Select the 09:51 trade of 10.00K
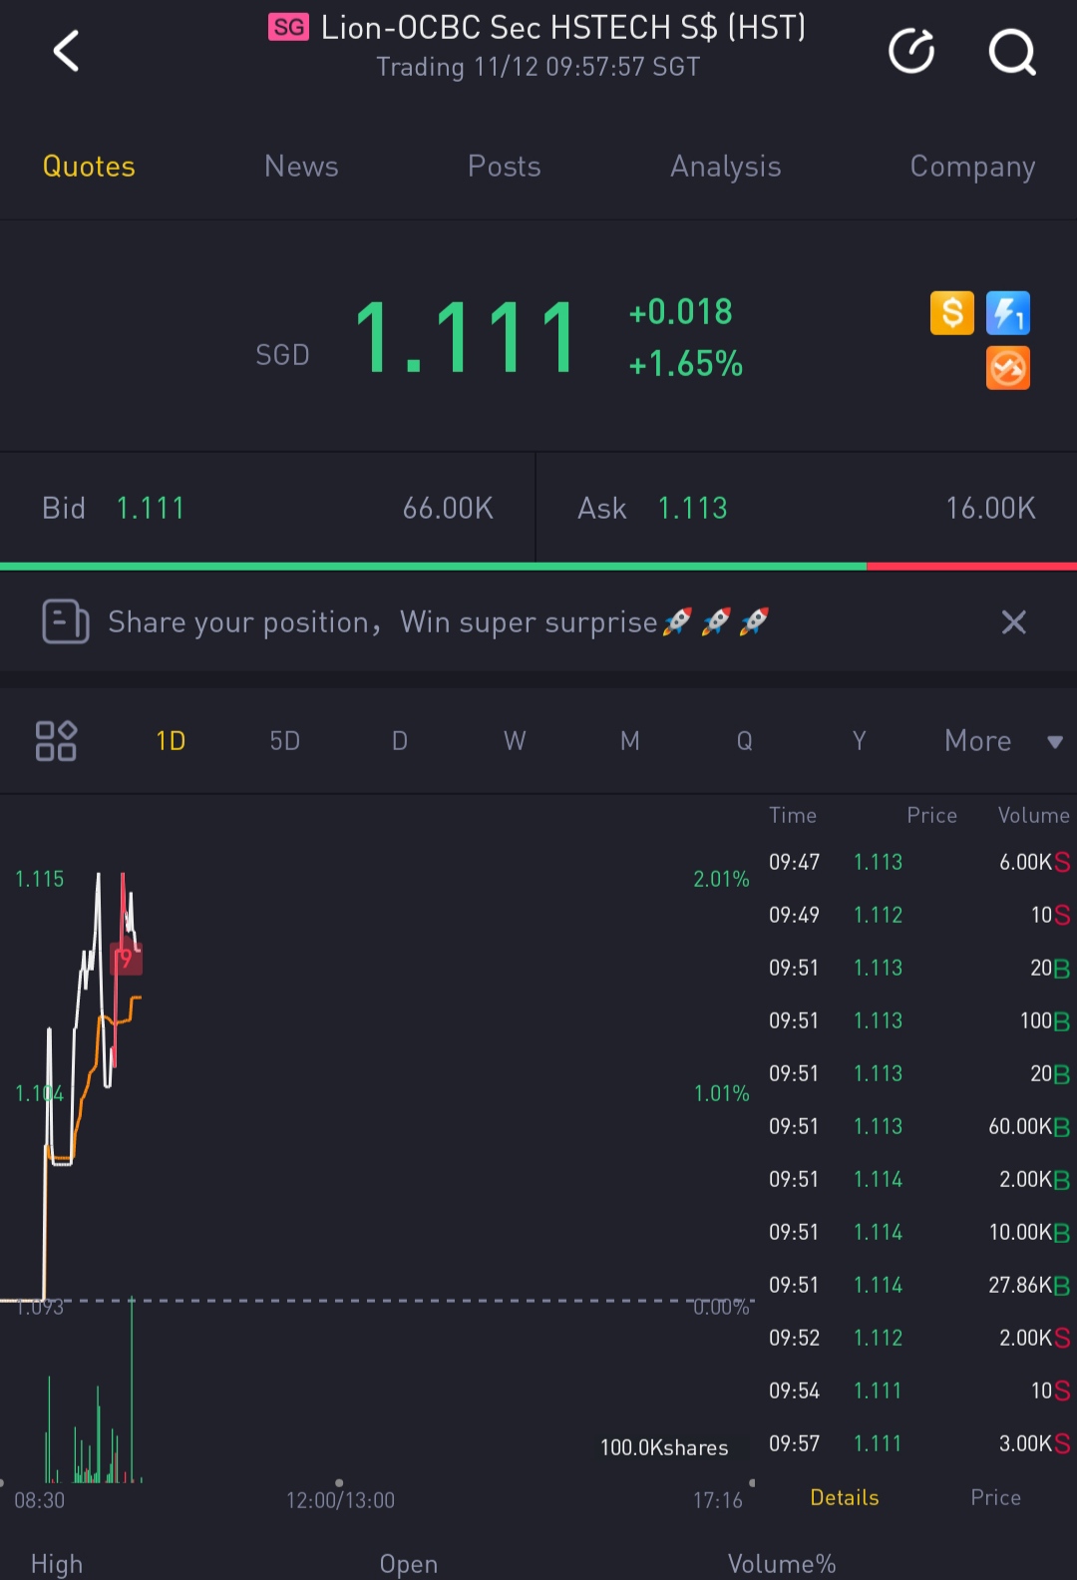 pyautogui.click(x=919, y=1232)
